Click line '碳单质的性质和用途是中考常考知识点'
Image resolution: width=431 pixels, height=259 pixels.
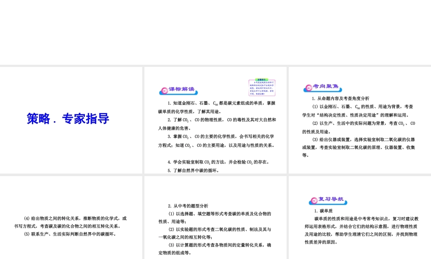point(366,219)
